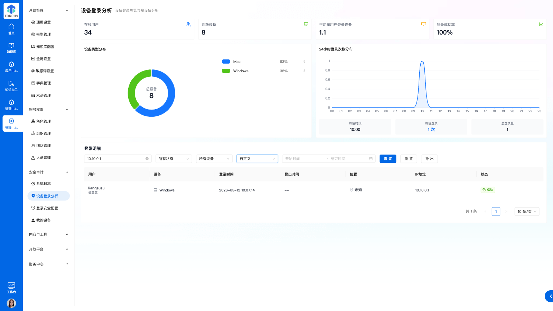Image resolution: width=553 pixels, height=311 pixels.
Task: Expand the 内容与工具 menu section
Action: (x=48, y=234)
